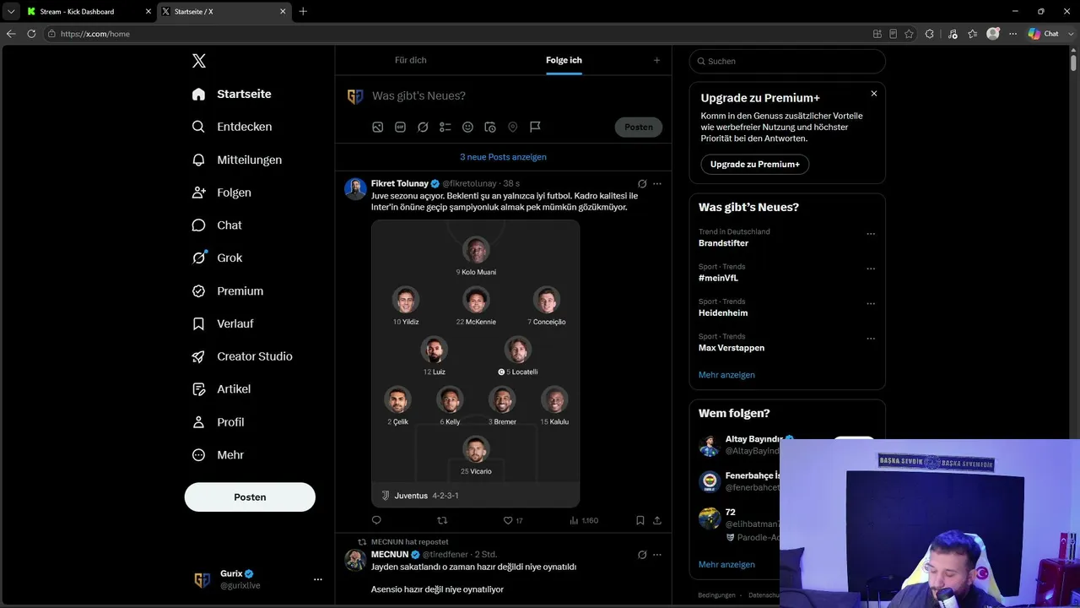This screenshot has height=608, width=1080.
Task: Dismiss the Upgrade zu Premium+ card
Action: click(x=874, y=94)
